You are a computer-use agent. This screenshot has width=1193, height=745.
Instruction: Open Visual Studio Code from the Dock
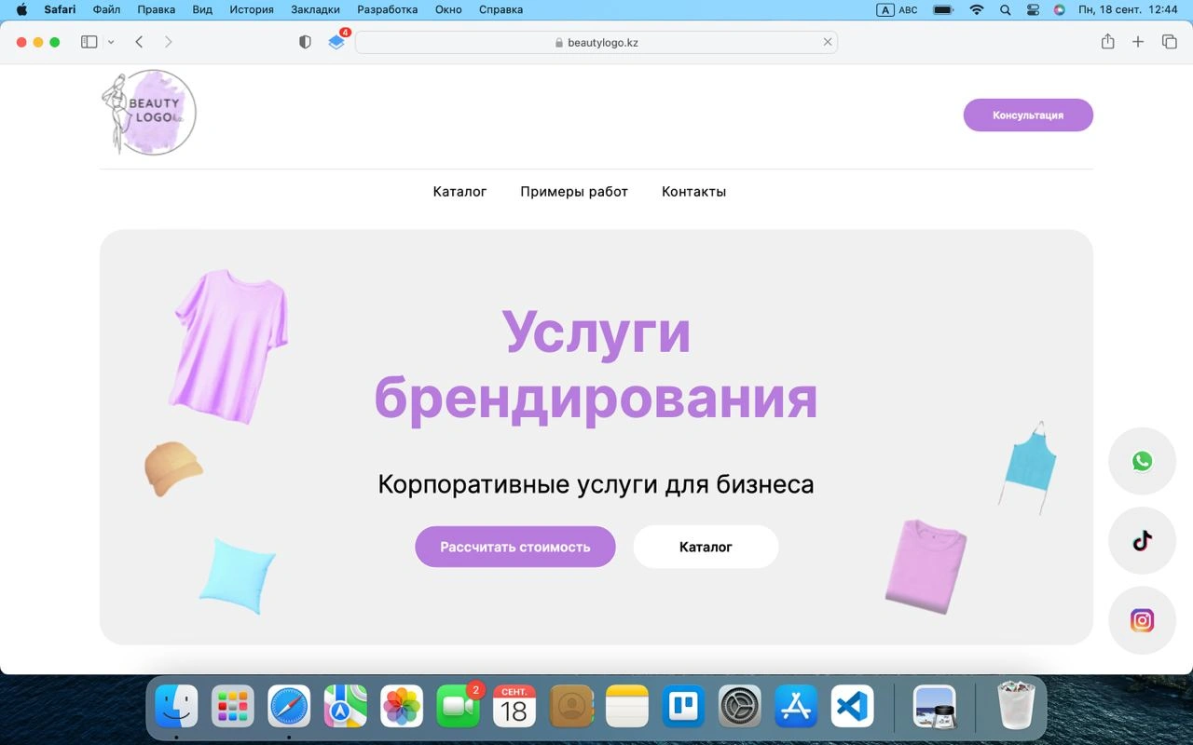pyautogui.click(x=852, y=707)
